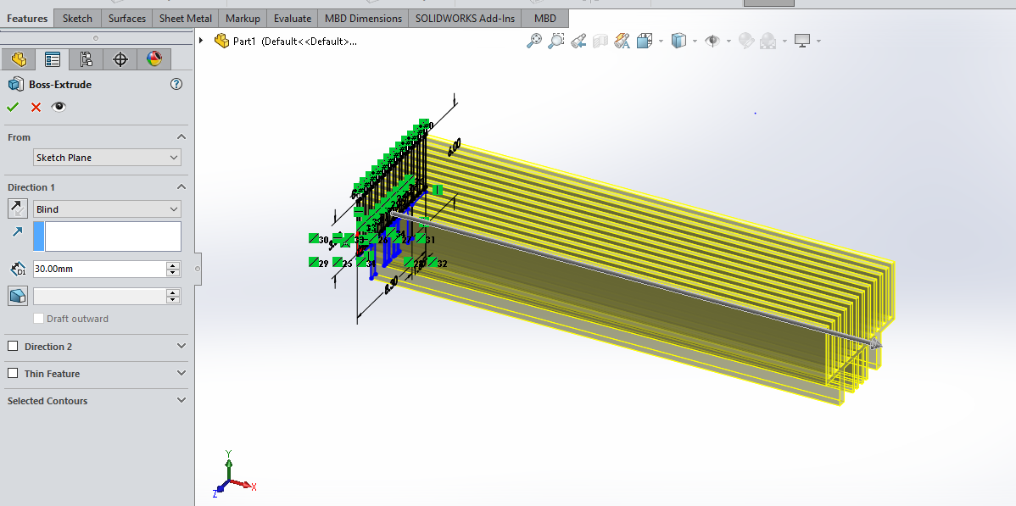The width and height of the screenshot is (1016, 506).
Task: Switch to the Sheet Metal tab
Action: click(185, 18)
